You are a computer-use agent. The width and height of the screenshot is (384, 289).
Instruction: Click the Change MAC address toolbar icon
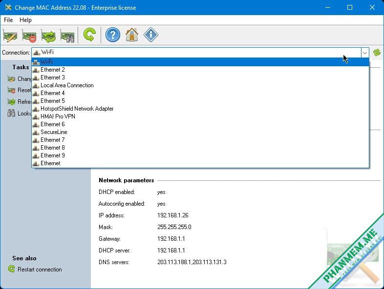click(10, 36)
